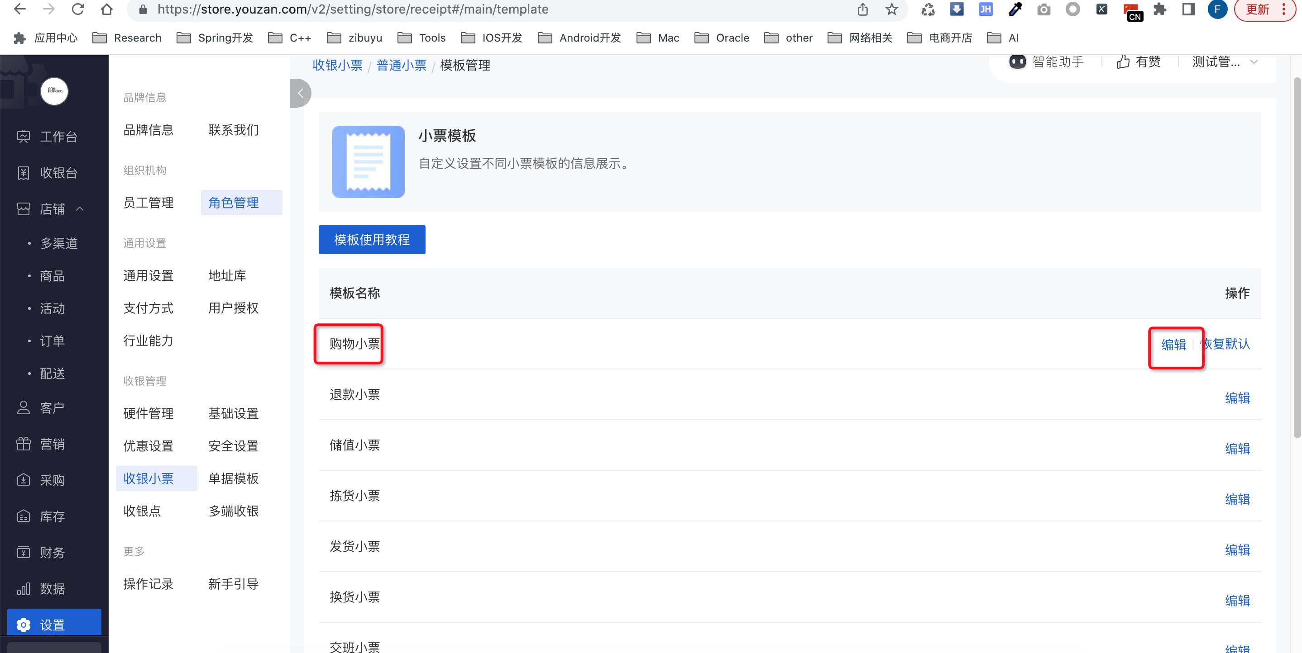Click the 模板使用教程 button
The width and height of the screenshot is (1302, 653).
pyautogui.click(x=372, y=239)
